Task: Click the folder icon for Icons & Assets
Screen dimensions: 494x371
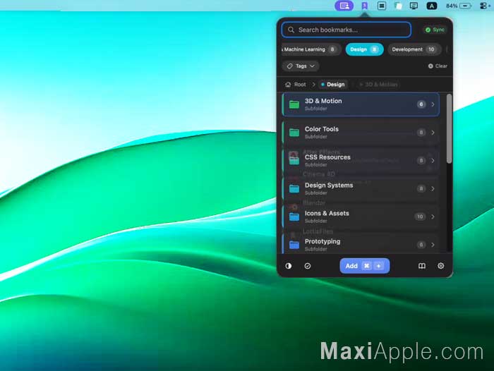Action: (x=294, y=217)
